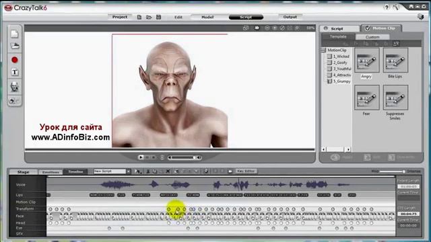Open a project with the folder icon
The height and width of the screenshot is (242, 431).
[x=149, y=17]
